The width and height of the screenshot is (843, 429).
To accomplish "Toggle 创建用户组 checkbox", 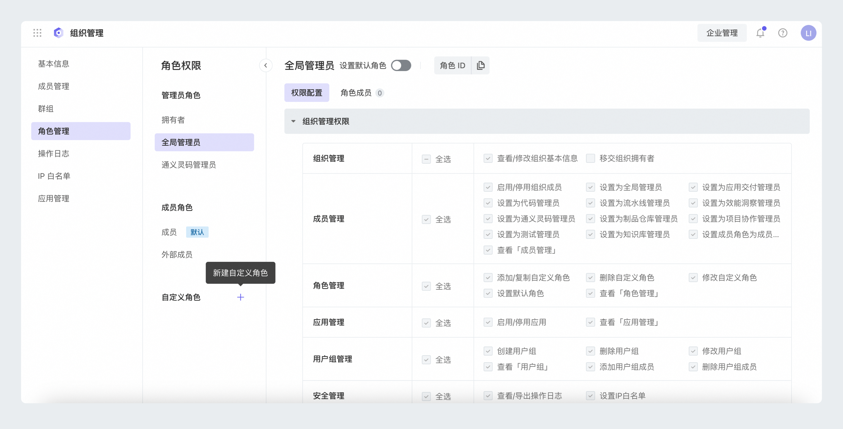I will coord(488,351).
